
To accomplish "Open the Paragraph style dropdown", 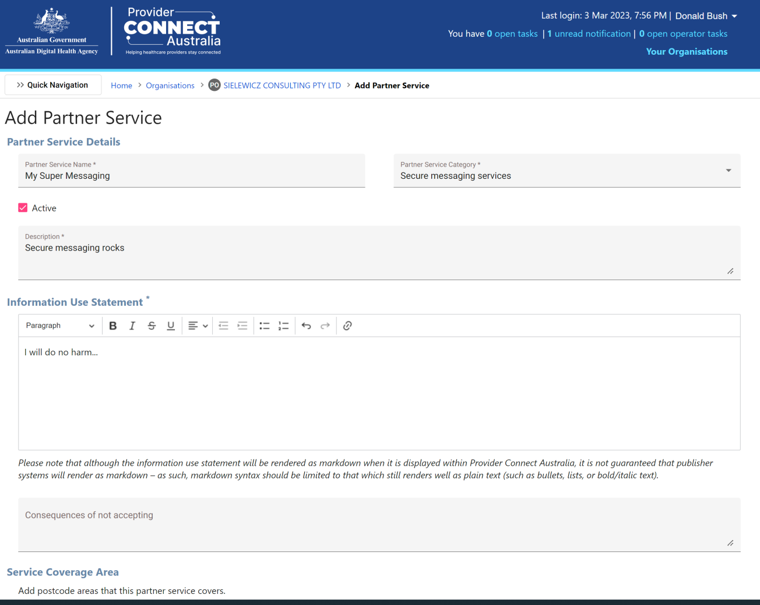I will 58,326.
